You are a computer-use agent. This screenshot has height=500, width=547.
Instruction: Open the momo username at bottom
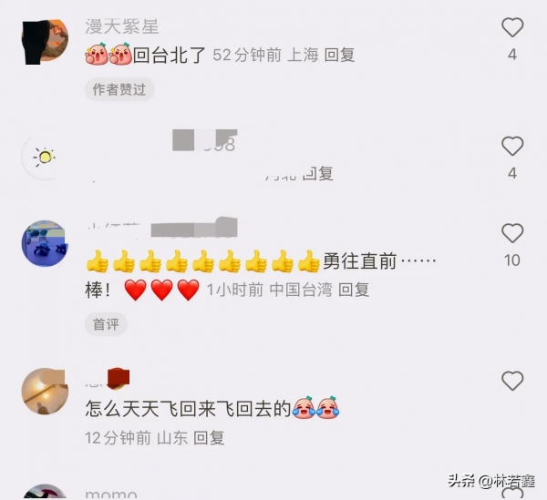[111, 494]
